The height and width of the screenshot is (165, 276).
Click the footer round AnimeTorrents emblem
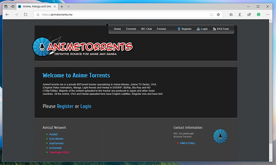[220, 136]
